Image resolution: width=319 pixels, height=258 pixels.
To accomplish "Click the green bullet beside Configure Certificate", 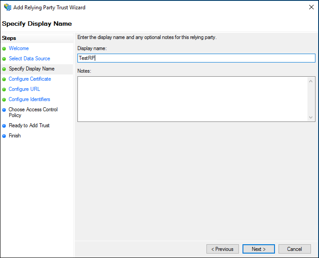I will click(x=4, y=79).
